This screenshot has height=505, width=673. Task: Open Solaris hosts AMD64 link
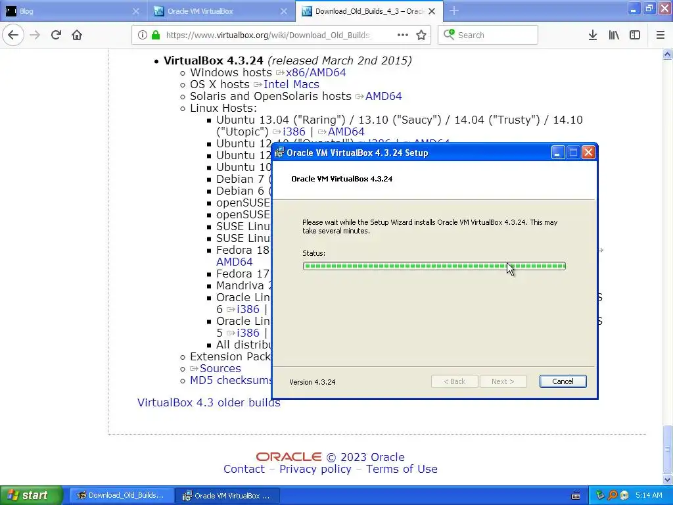[x=383, y=96]
